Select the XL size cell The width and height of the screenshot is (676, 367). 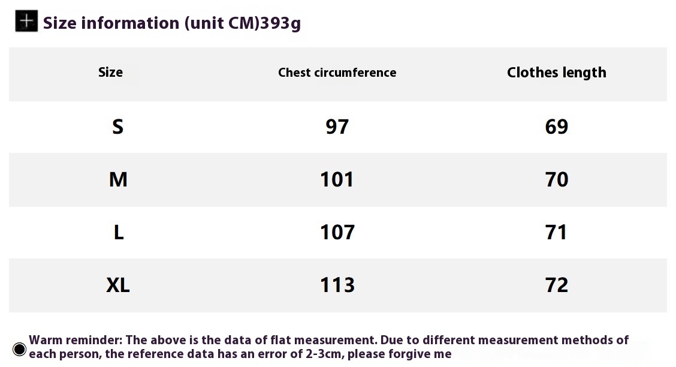click(x=118, y=285)
